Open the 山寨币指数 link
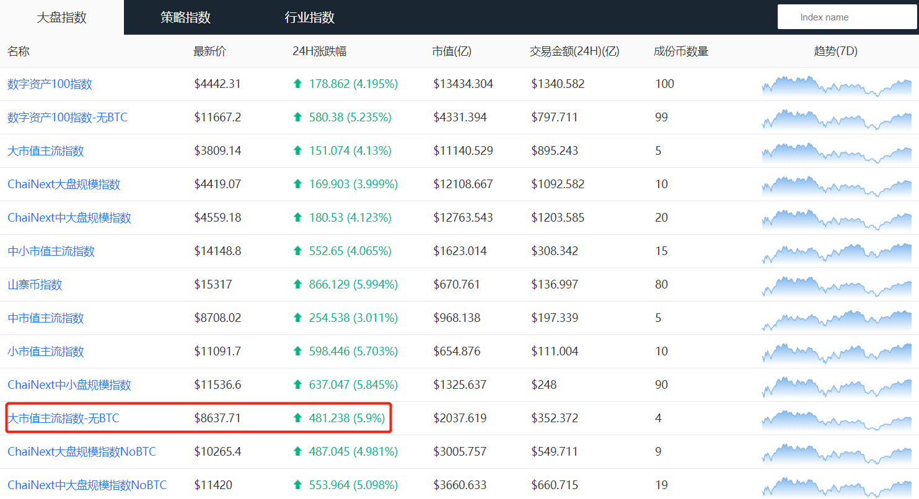 tap(35, 285)
